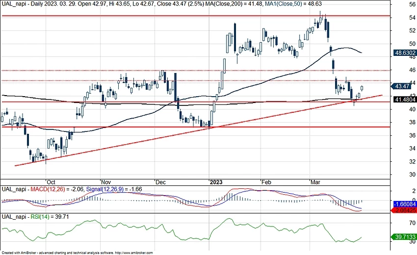The height and width of the screenshot is (255, 417).
Task: Click the -1.66084 signal value label
Action: point(405,204)
